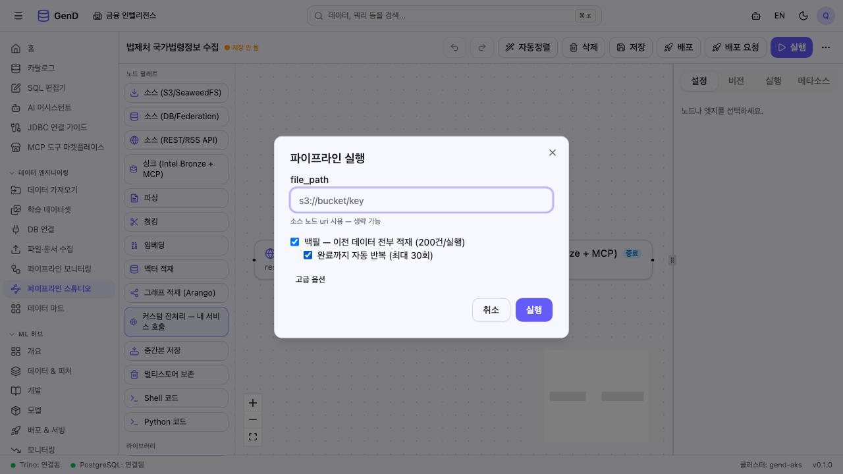Select 임베딩 palette node
Viewport: 843px width, 474px height.
176,246
